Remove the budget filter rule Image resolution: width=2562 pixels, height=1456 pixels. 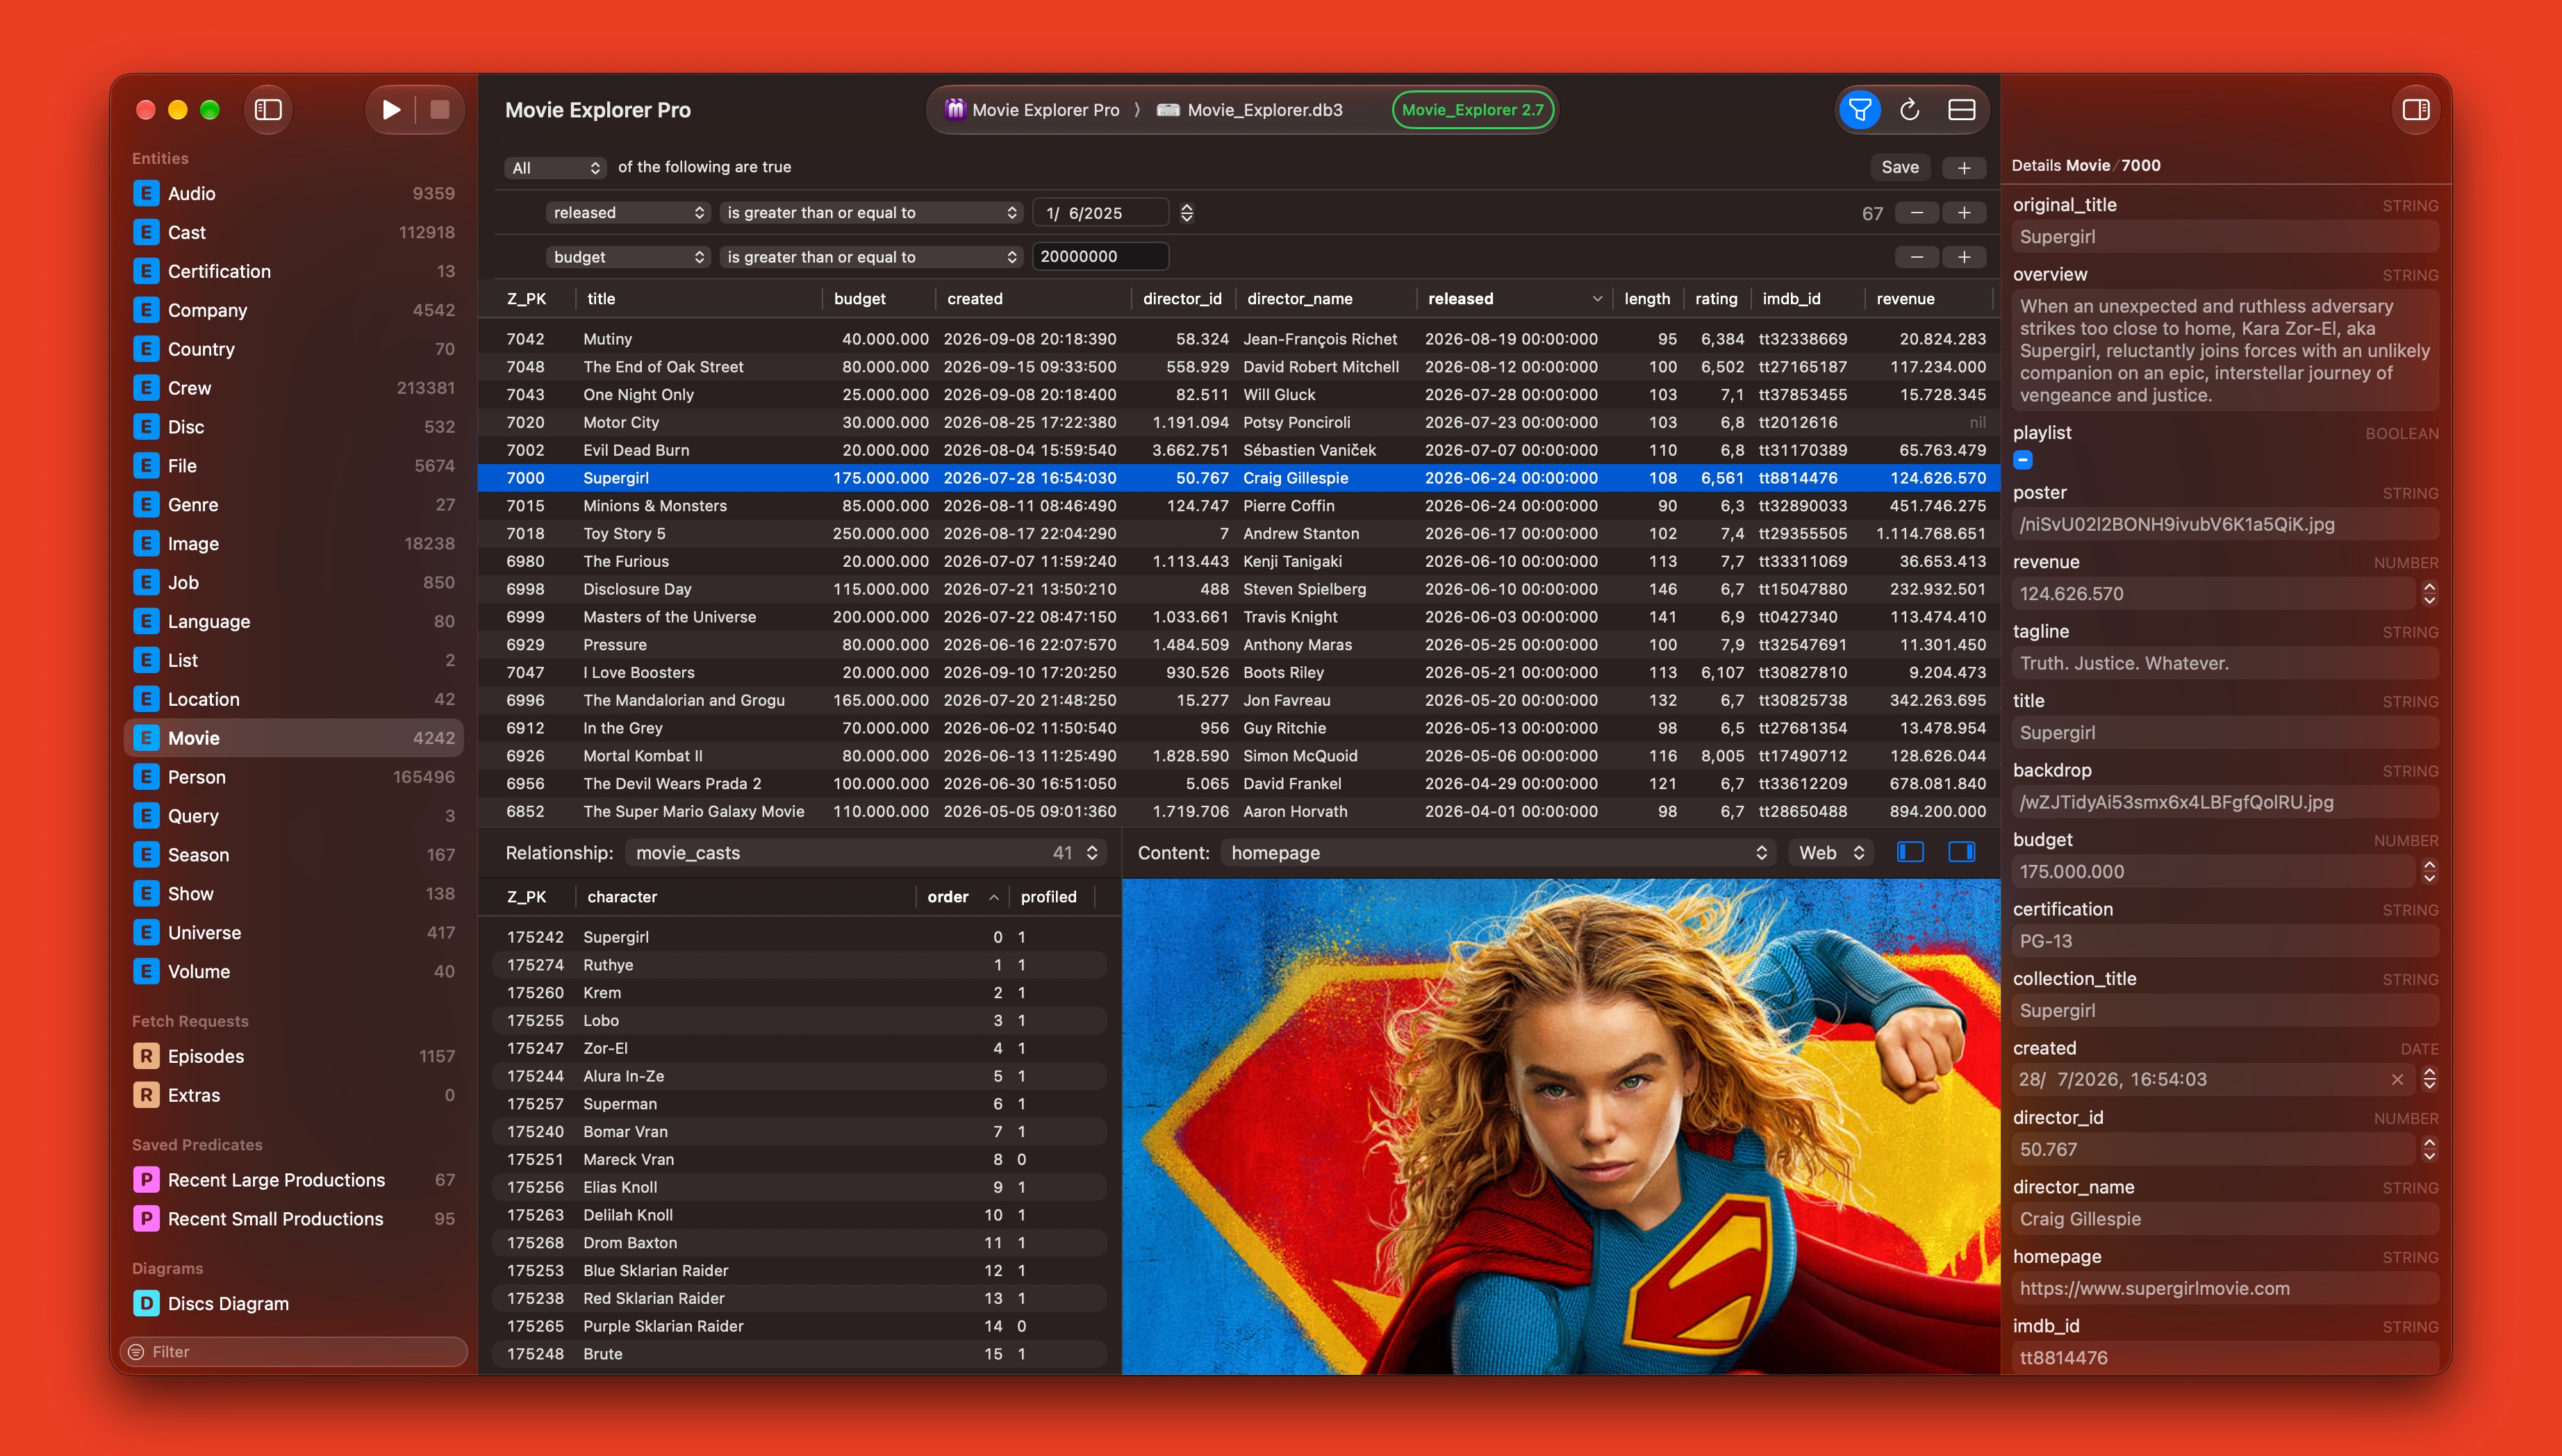[x=1916, y=257]
